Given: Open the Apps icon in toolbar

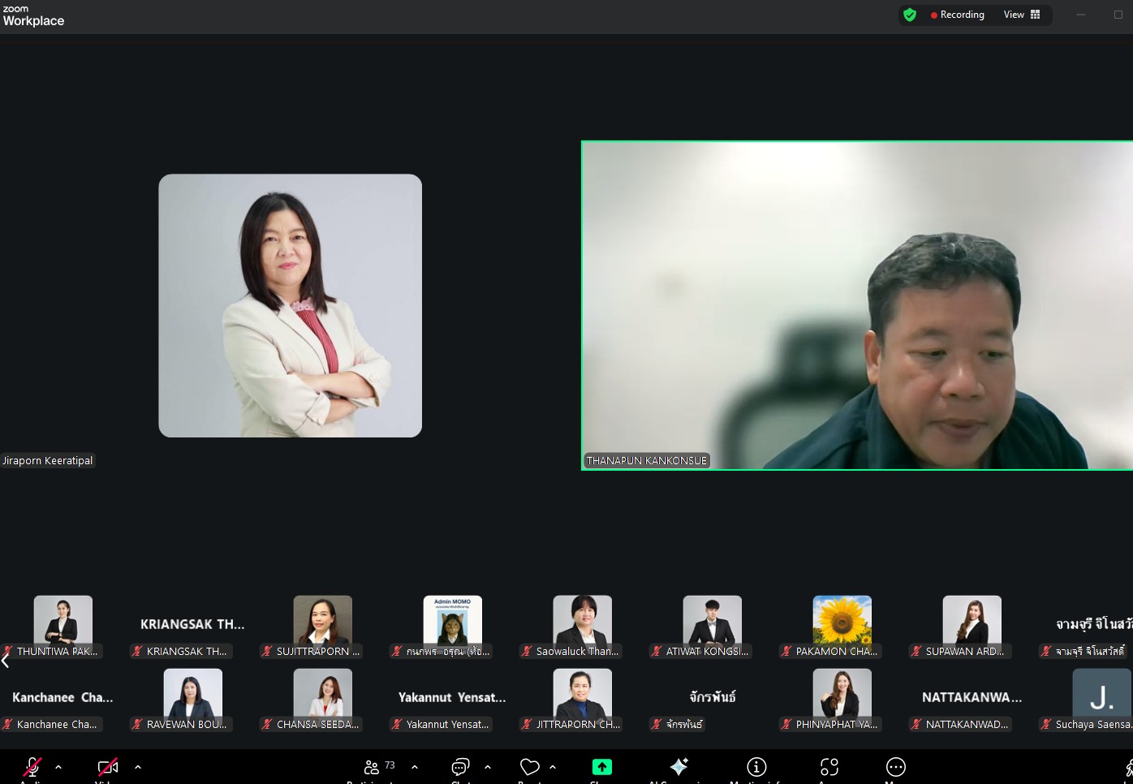Looking at the screenshot, I should (829, 767).
